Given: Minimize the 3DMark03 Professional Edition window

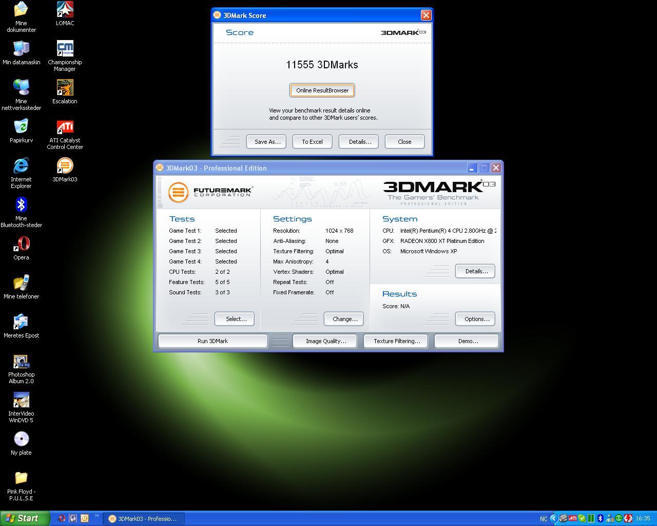Looking at the screenshot, I should (472, 167).
